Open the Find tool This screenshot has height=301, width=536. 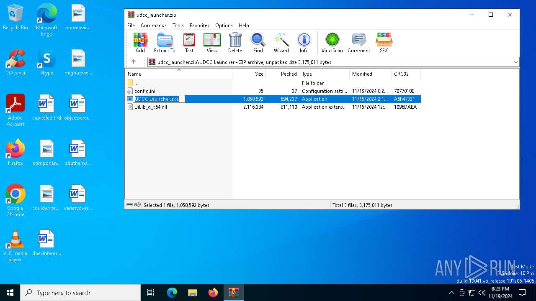point(258,43)
